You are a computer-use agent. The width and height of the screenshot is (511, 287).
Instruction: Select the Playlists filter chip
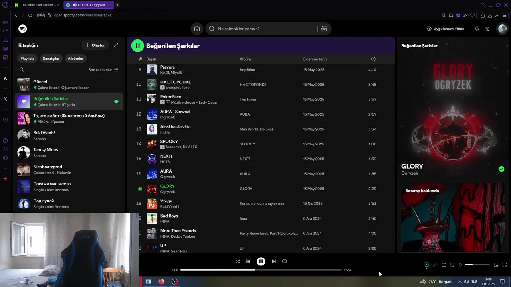[x=27, y=59]
